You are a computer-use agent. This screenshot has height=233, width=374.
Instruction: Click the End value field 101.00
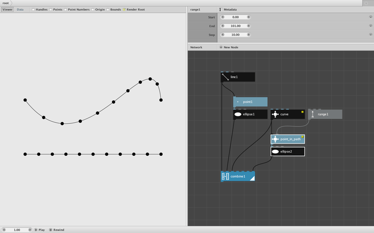235,26
